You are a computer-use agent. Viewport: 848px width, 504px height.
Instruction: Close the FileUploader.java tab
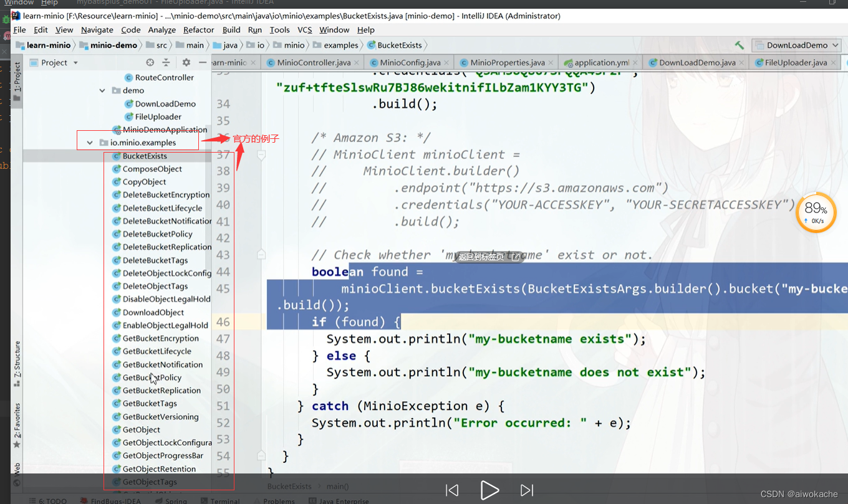(x=833, y=63)
